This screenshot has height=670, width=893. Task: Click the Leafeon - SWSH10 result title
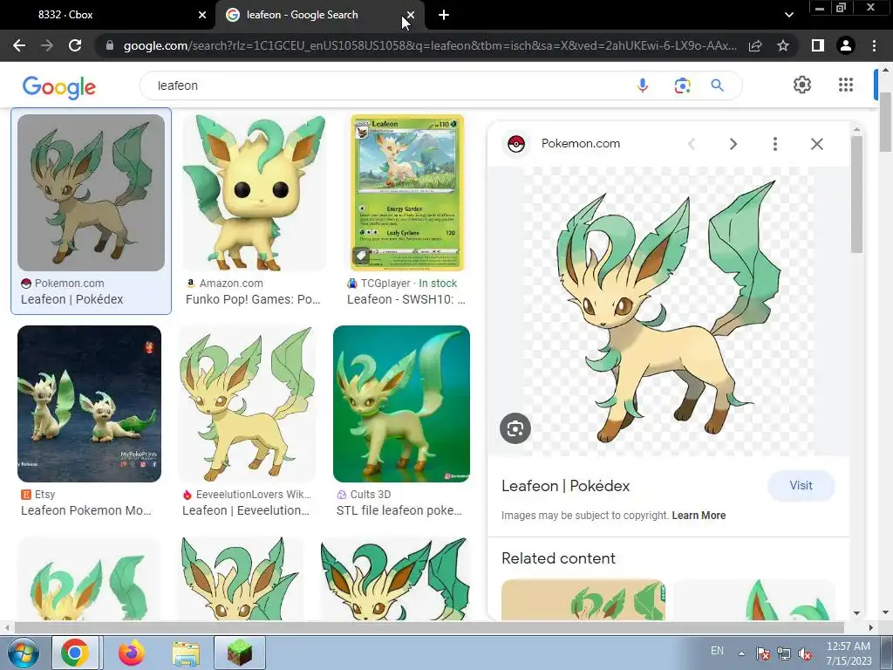click(x=406, y=299)
